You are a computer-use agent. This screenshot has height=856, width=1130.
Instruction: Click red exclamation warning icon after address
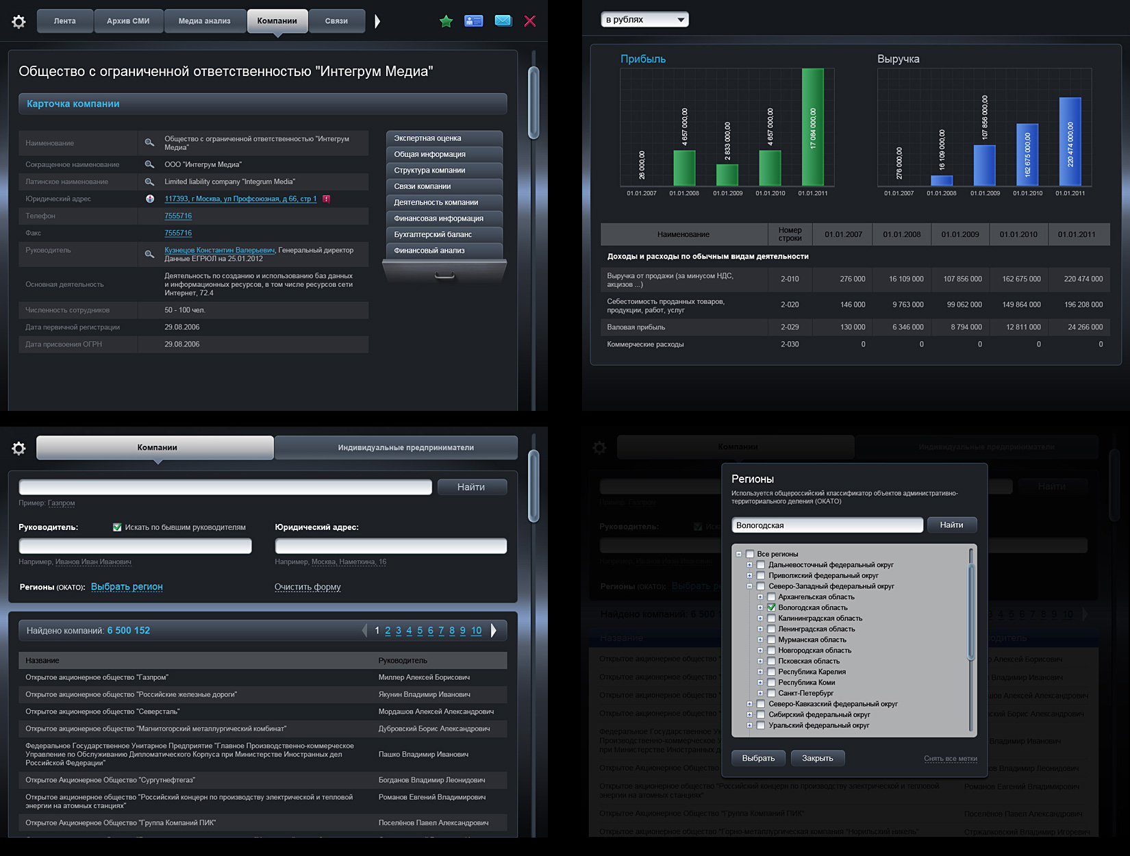tap(327, 199)
